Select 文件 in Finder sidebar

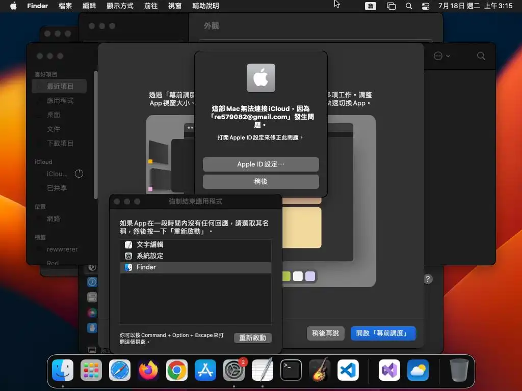point(59,129)
